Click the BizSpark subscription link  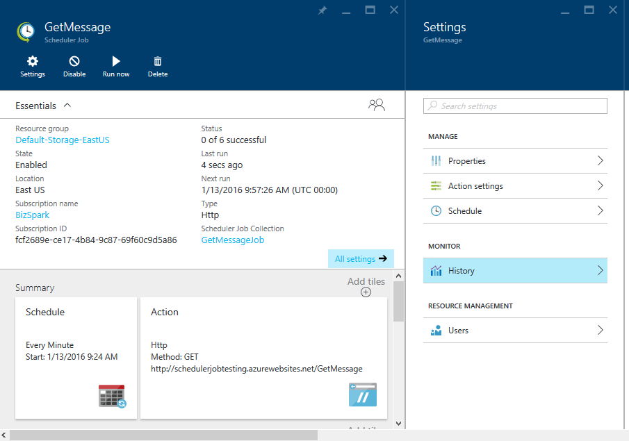tap(32, 215)
